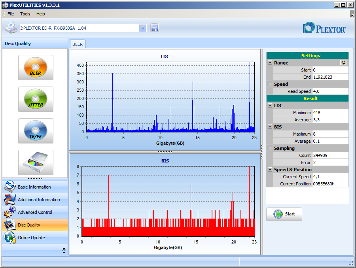Open the Tools menu
The height and width of the screenshot is (268, 356).
(x=25, y=14)
